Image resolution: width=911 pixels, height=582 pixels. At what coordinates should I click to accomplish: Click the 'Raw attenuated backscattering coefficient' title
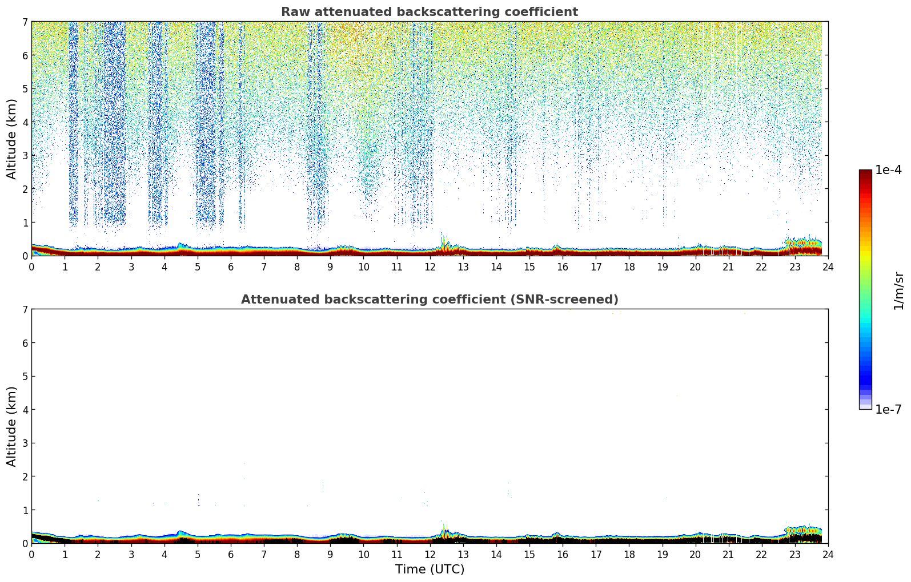430,12
